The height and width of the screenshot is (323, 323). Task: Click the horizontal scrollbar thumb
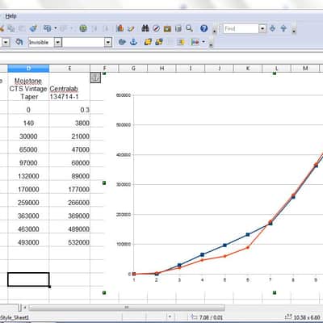coord(127,308)
